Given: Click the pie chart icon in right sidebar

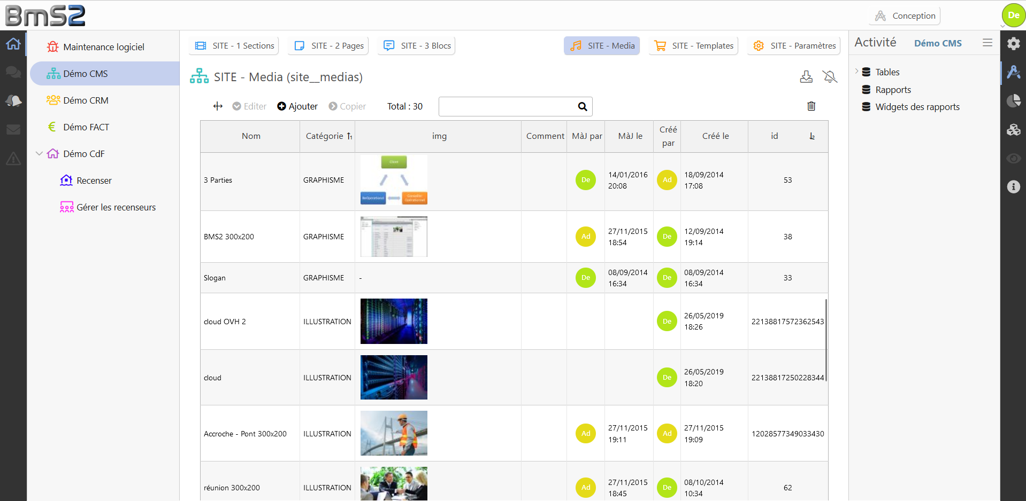Looking at the screenshot, I should [x=1013, y=101].
